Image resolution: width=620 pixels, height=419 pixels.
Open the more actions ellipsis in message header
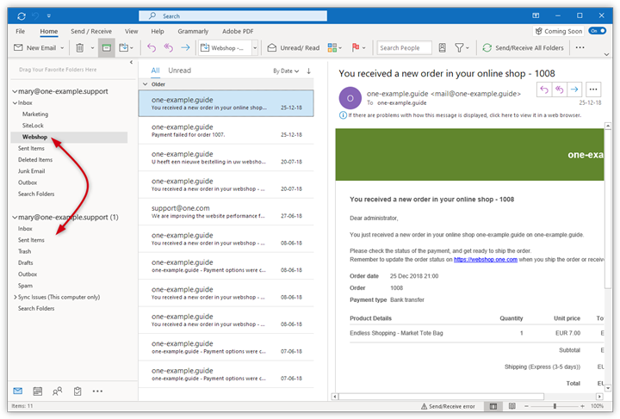[593, 89]
